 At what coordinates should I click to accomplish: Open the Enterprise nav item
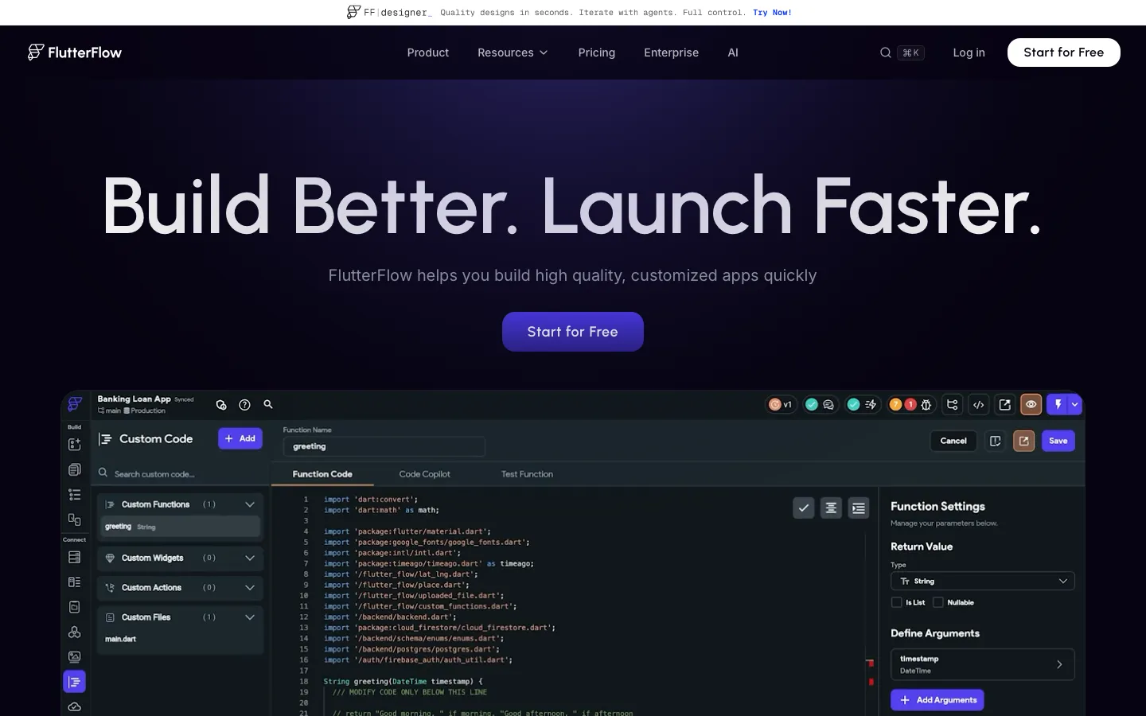671,53
